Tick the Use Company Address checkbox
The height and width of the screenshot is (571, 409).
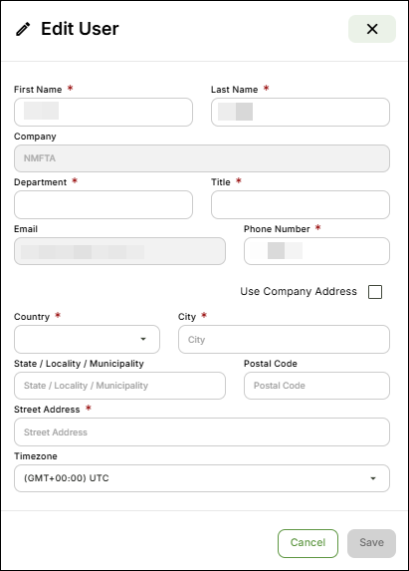(375, 292)
